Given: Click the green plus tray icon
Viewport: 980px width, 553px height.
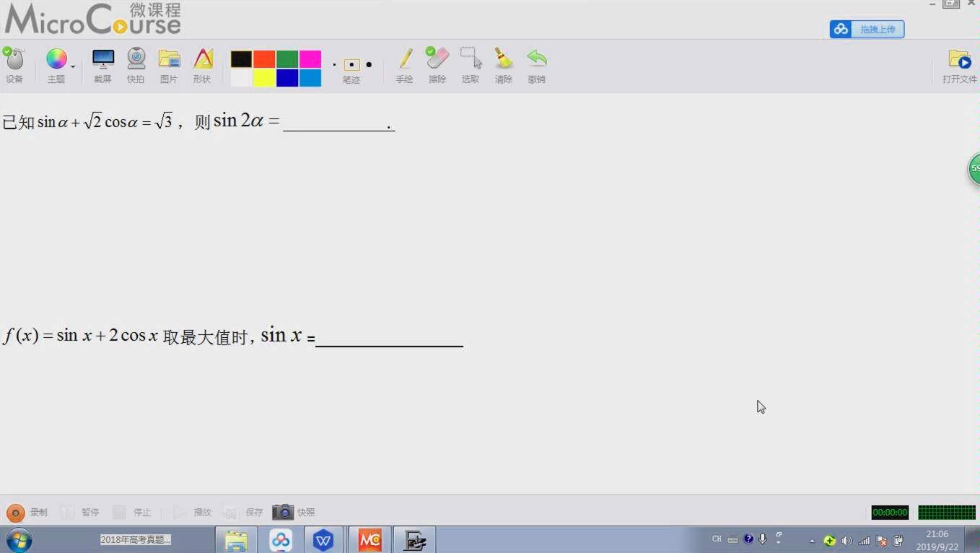Looking at the screenshot, I should pos(830,541).
